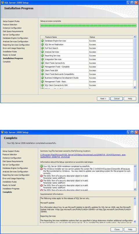
Task: Click the Supplemental Information scroll down arrow
Action: [x=135, y=222]
